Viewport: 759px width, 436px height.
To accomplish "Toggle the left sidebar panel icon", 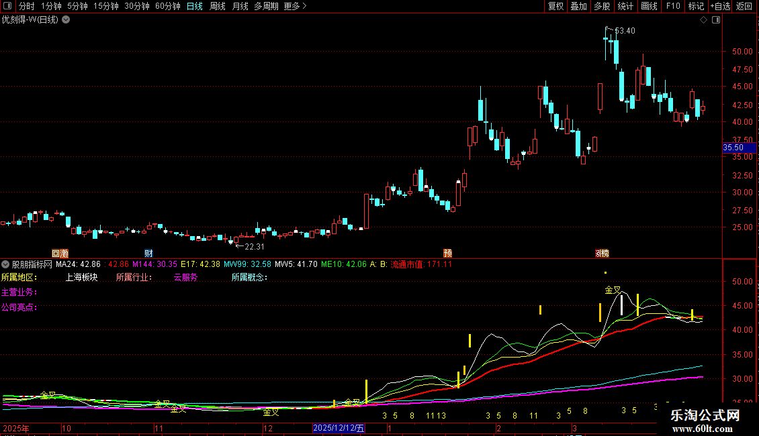I will pyautogui.click(x=7, y=6).
